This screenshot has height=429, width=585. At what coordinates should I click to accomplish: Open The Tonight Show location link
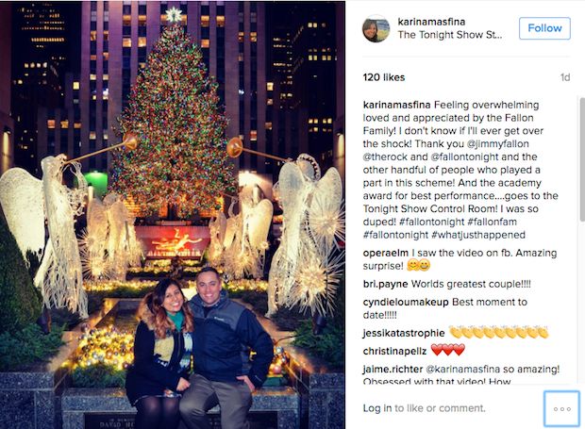[449, 35]
